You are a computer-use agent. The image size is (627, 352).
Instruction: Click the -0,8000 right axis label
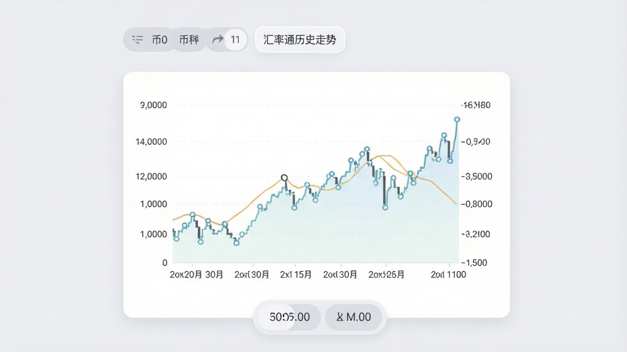pos(476,204)
